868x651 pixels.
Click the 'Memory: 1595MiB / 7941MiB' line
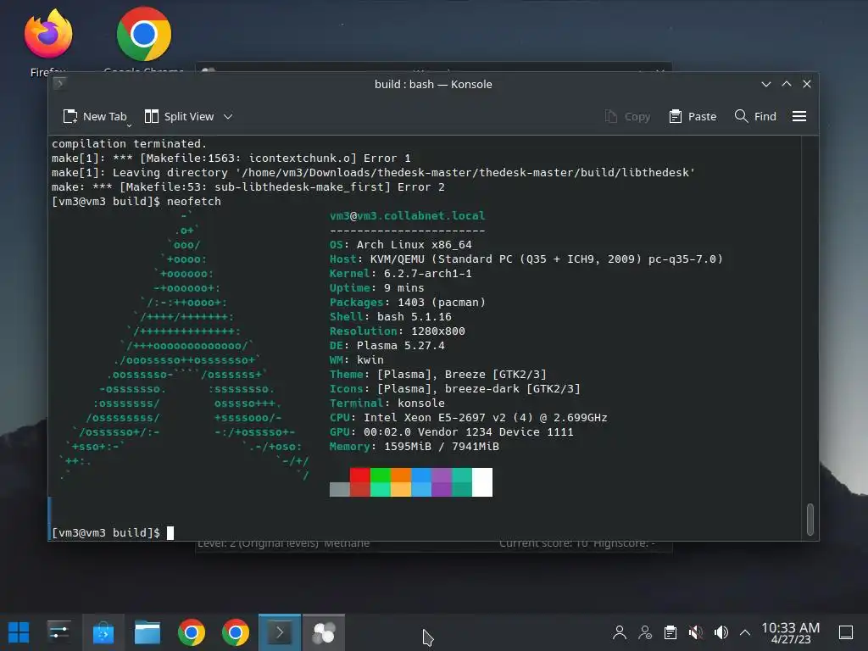coord(414,446)
